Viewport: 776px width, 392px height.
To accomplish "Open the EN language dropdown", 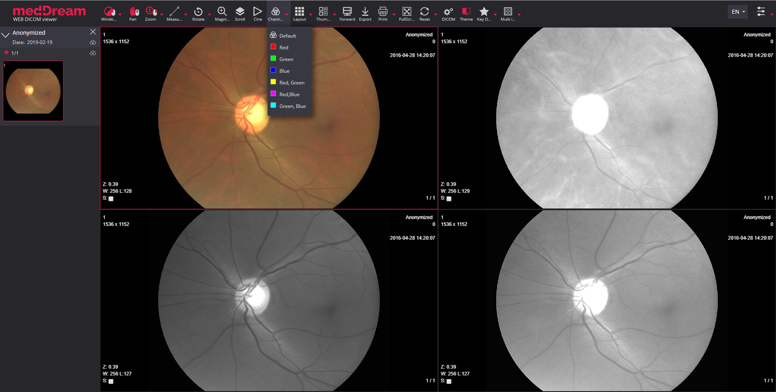I will [738, 12].
